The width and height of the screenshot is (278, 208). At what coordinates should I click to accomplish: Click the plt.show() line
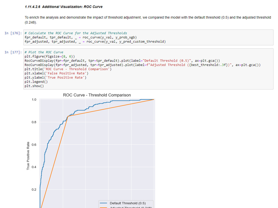point(34,86)
